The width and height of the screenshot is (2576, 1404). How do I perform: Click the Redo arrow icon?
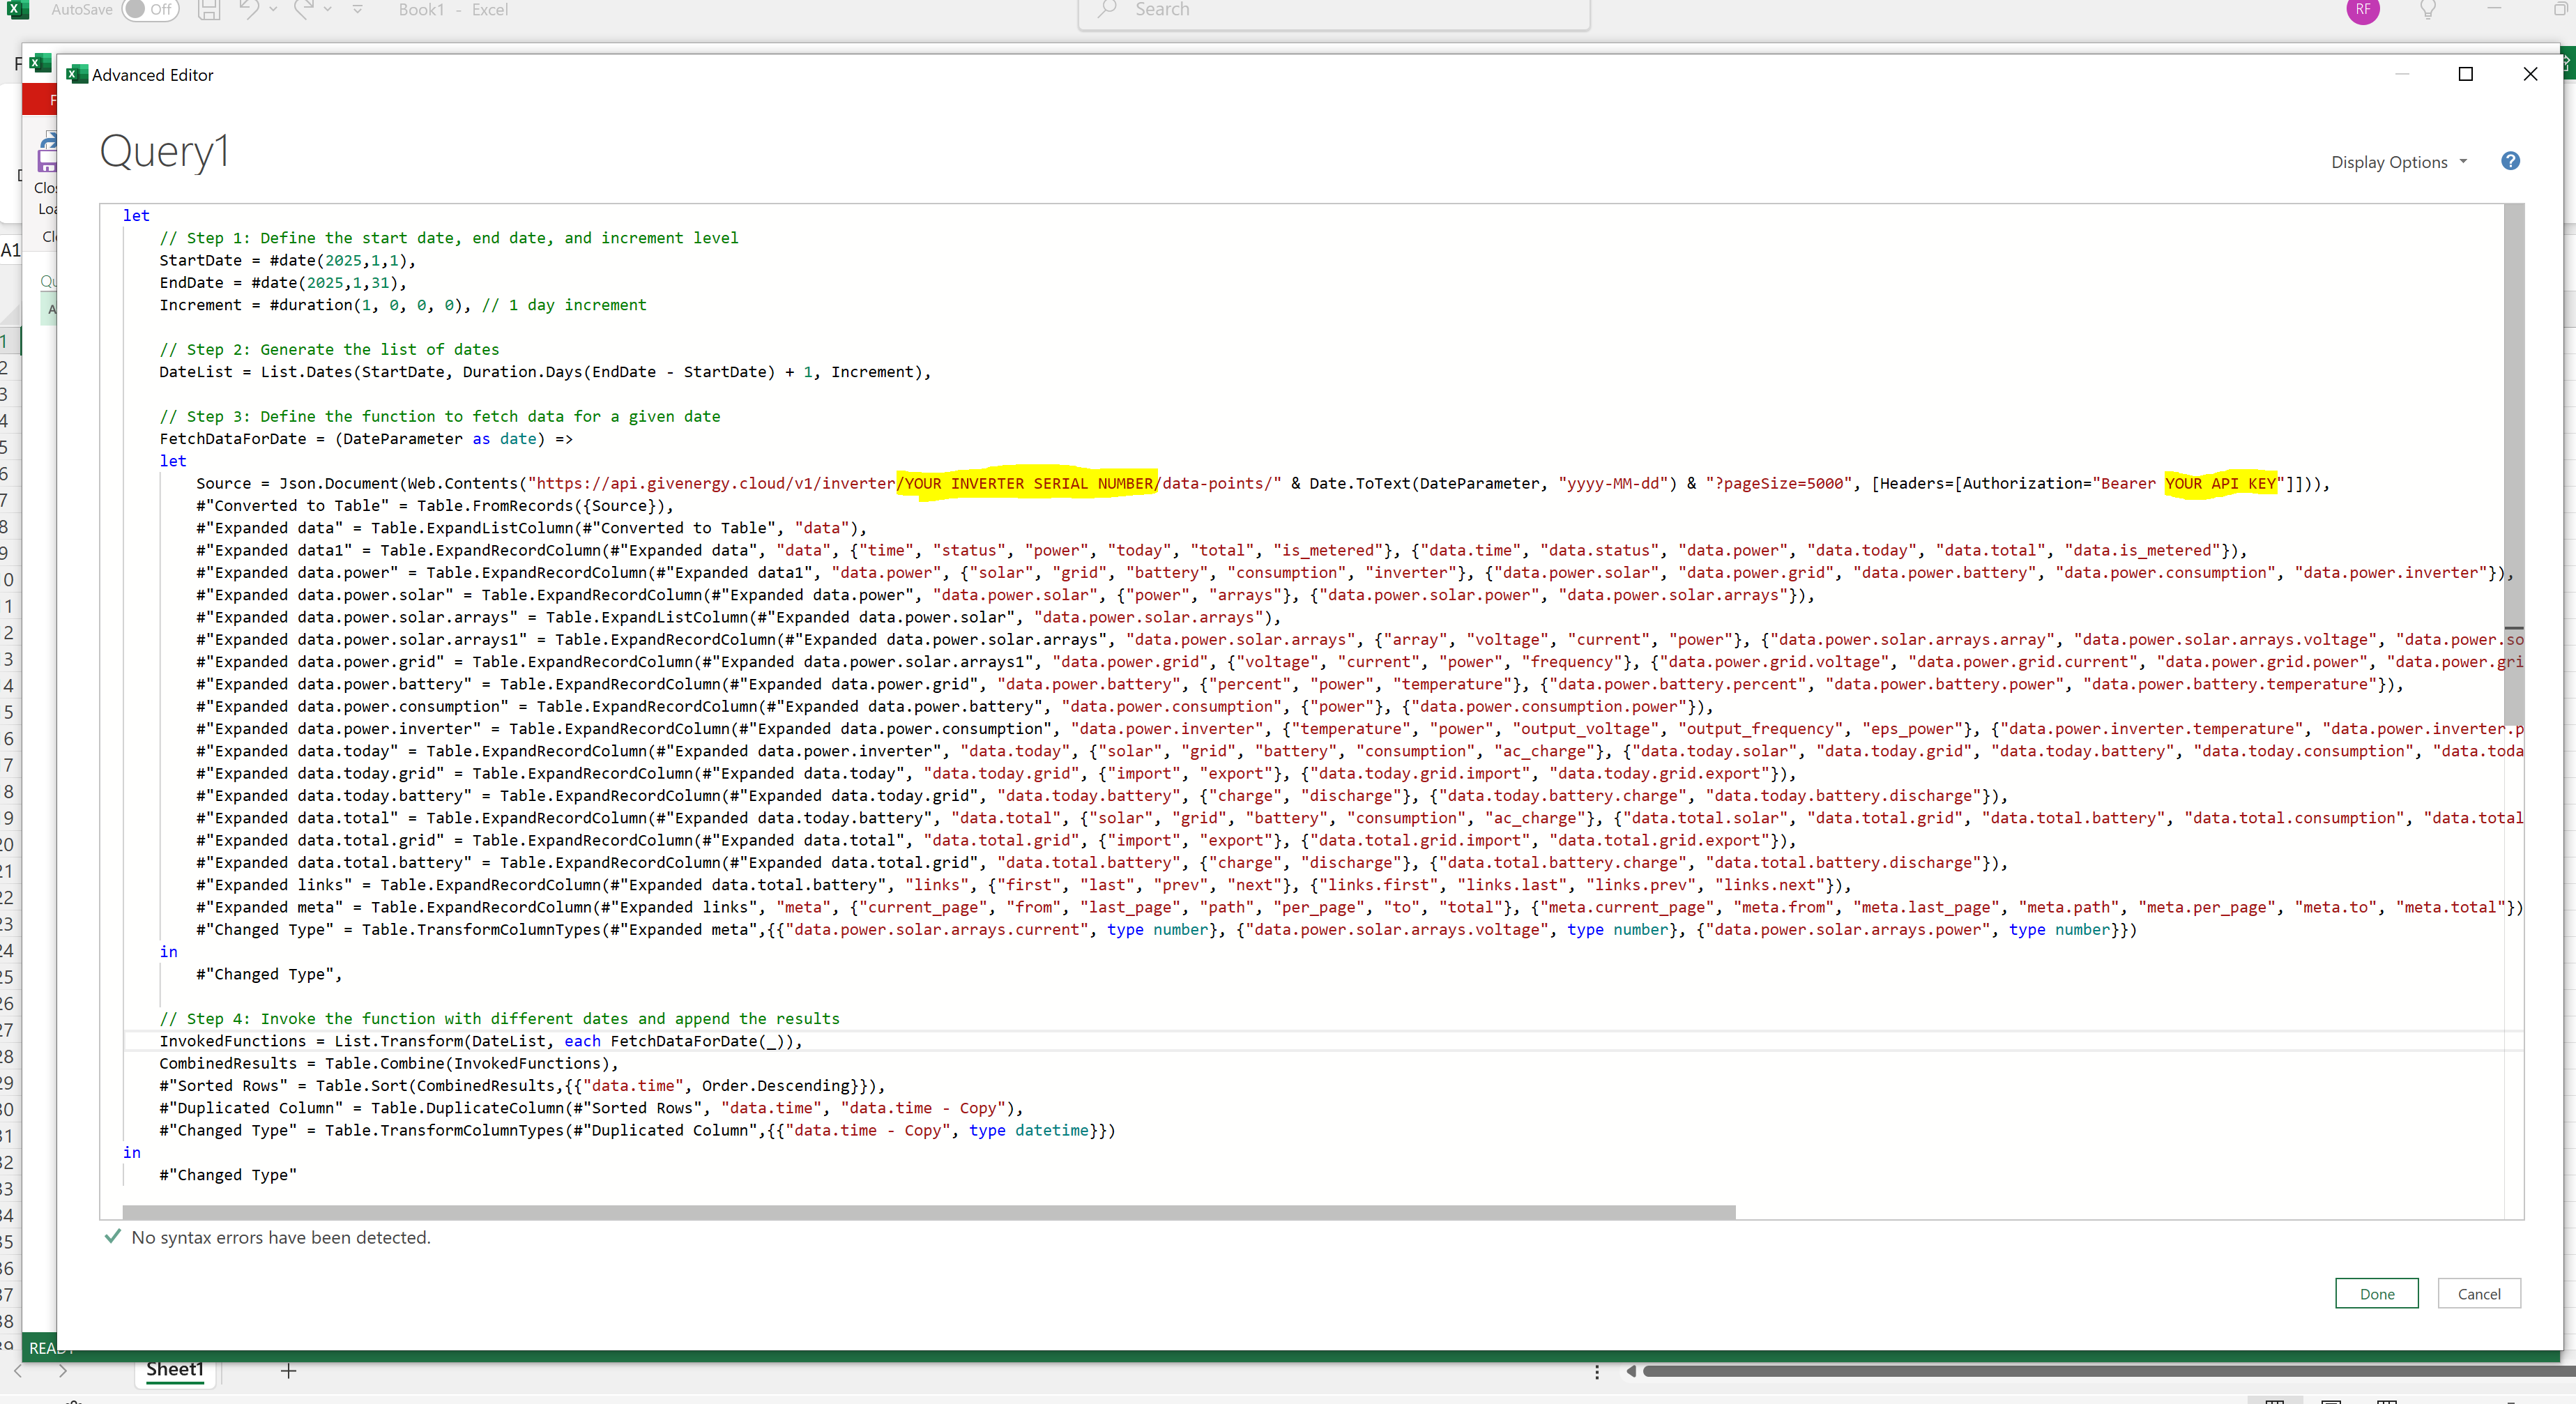tap(304, 9)
